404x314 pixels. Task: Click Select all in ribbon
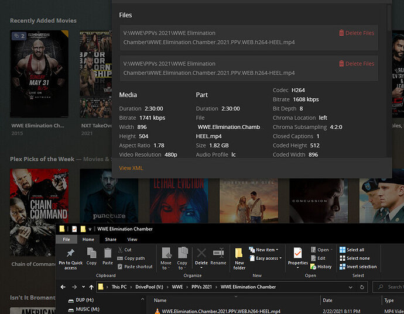(x=355, y=250)
